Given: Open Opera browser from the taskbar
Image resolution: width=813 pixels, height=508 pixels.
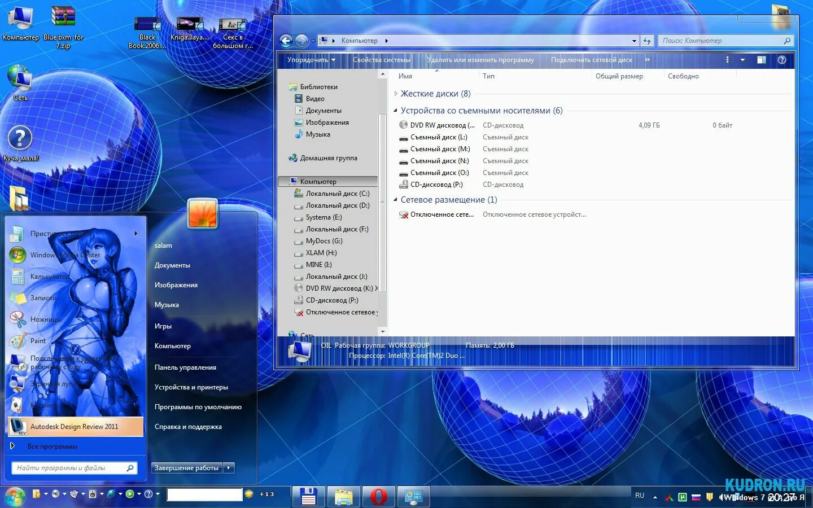Looking at the screenshot, I should (378, 497).
